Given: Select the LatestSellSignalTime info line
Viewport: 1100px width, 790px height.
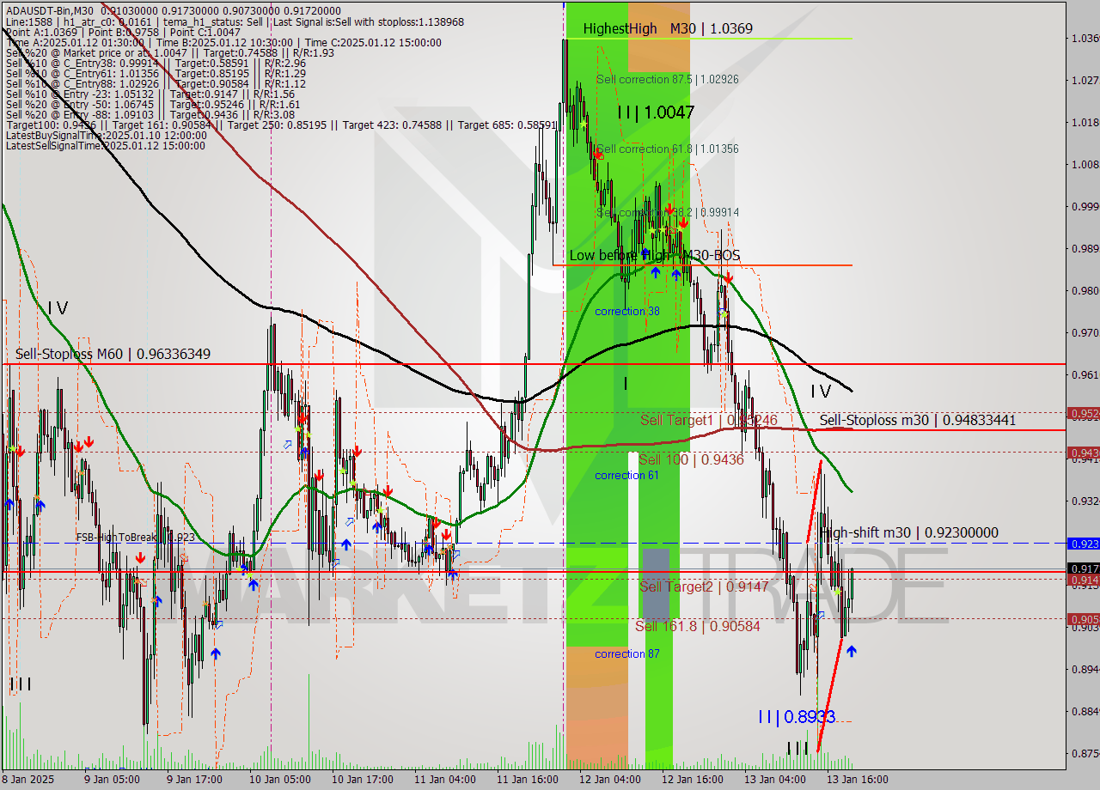Looking at the screenshot, I should click(x=106, y=146).
